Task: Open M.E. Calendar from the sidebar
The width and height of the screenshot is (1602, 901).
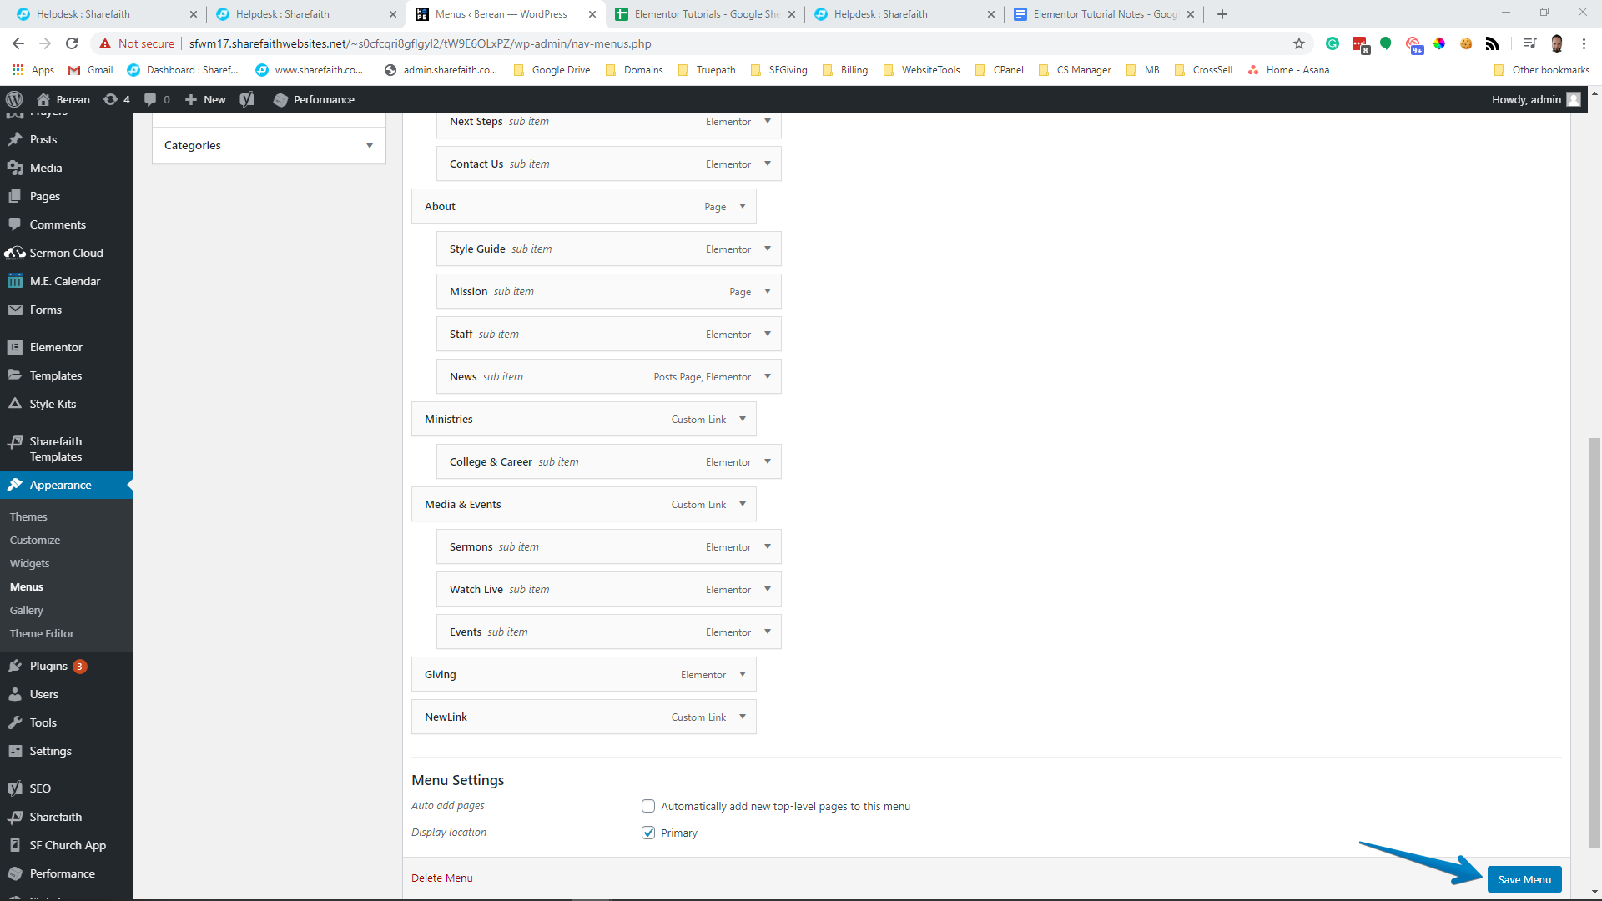Action: 64,281
